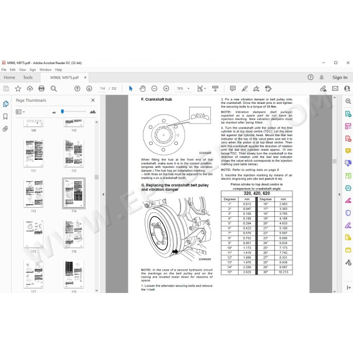The height and width of the screenshot is (353, 353).
Task: Open the Edit menu
Action: [x=13, y=70]
